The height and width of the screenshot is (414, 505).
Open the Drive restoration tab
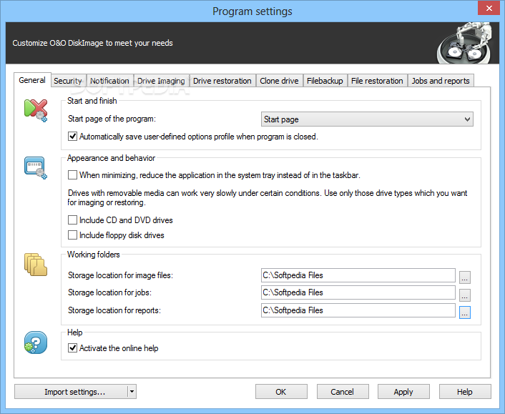click(222, 81)
